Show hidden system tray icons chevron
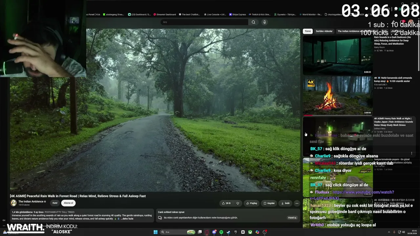The width and height of the screenshot is (420, 236). tap(389, 232)
